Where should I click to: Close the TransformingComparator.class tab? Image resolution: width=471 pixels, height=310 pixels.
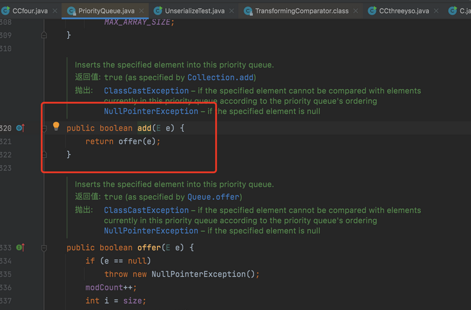click(x=355, y=11)
